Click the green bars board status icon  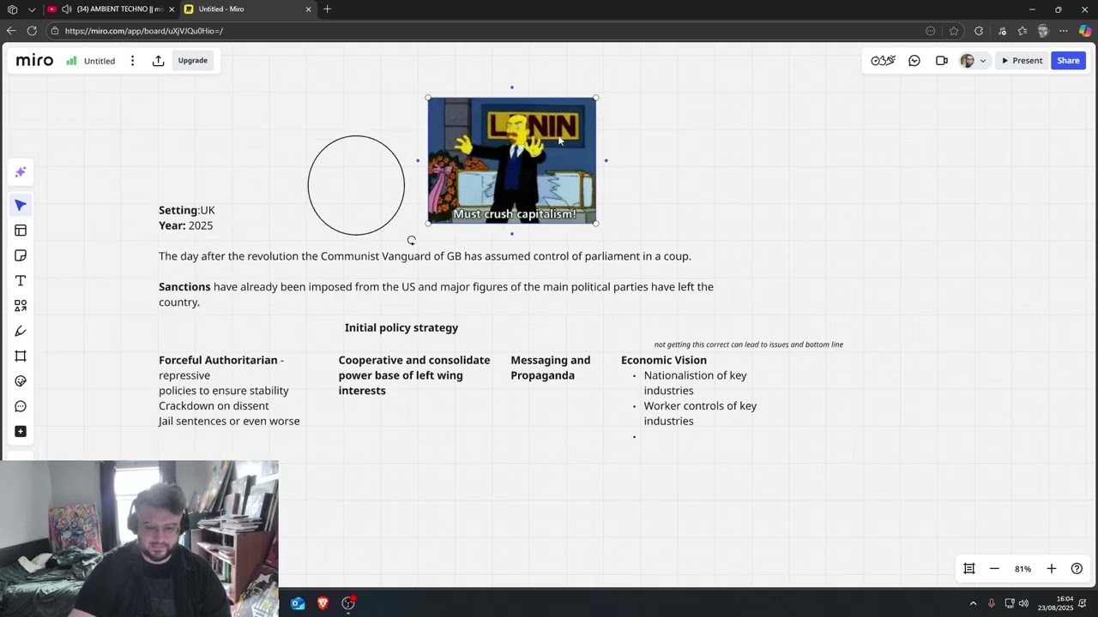pos(72,61)
